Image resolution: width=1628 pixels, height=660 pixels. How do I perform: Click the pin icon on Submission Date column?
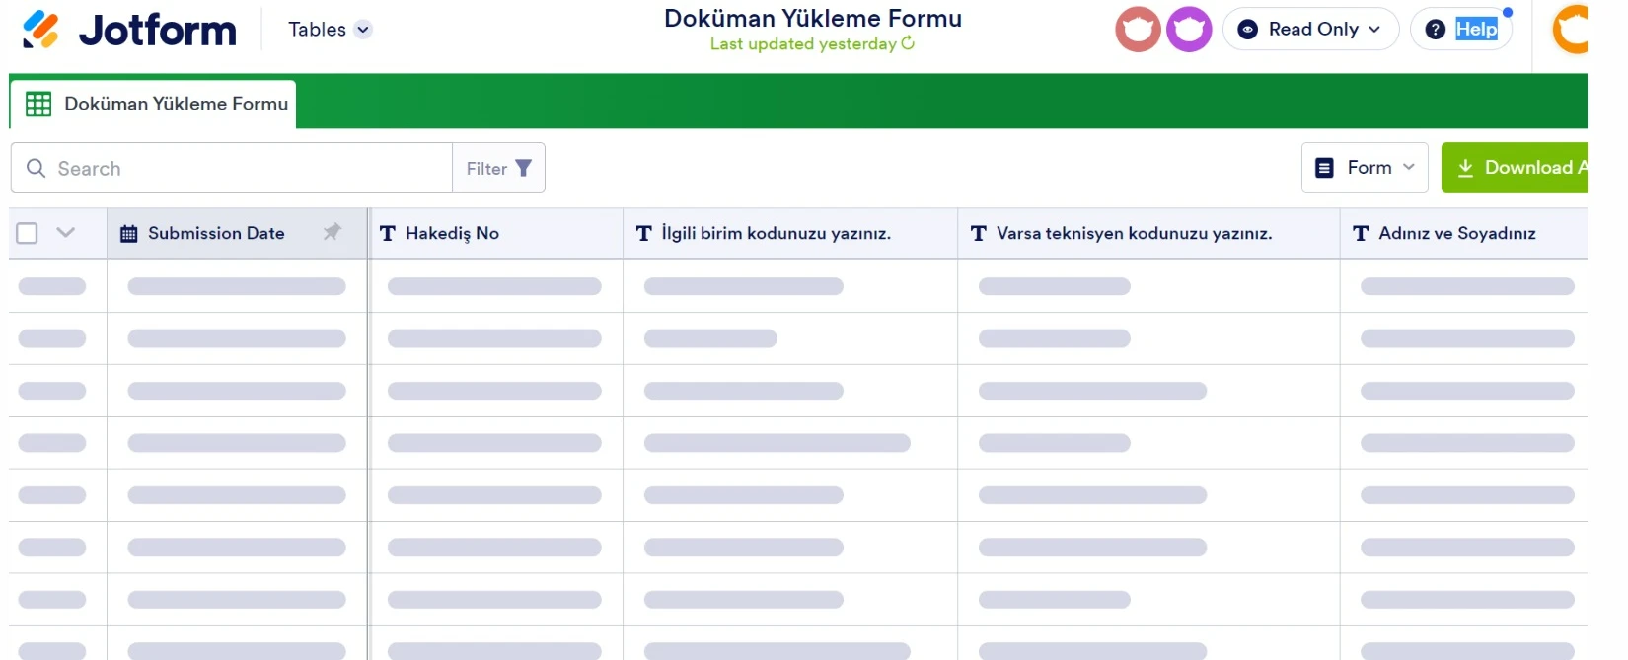[332, 232]
